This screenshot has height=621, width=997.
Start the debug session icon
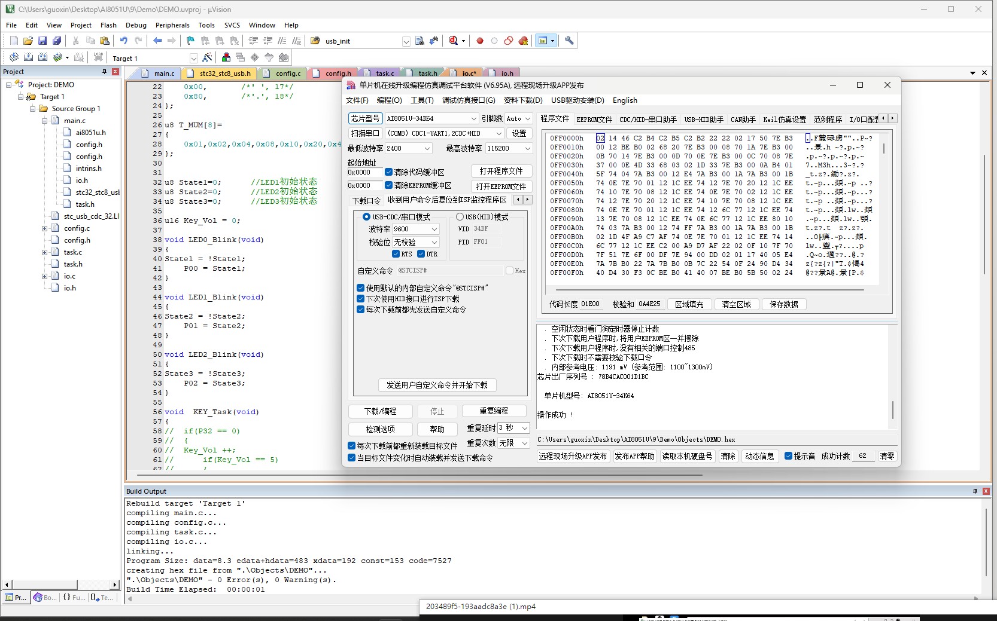click(453, 41)
